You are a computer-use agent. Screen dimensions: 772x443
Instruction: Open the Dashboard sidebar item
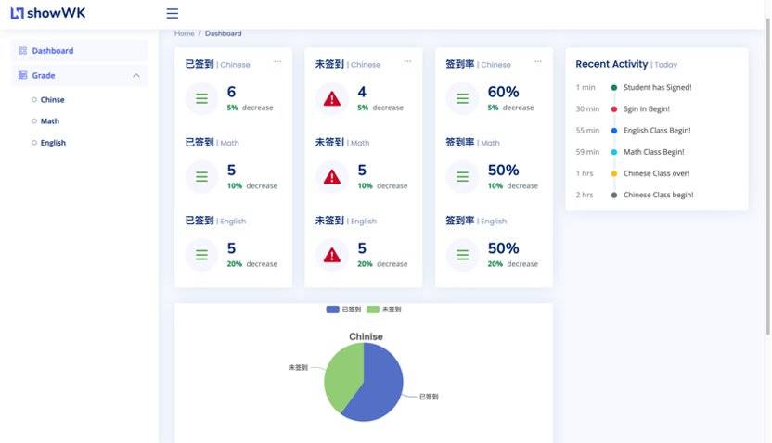click(x=79, y=51)
